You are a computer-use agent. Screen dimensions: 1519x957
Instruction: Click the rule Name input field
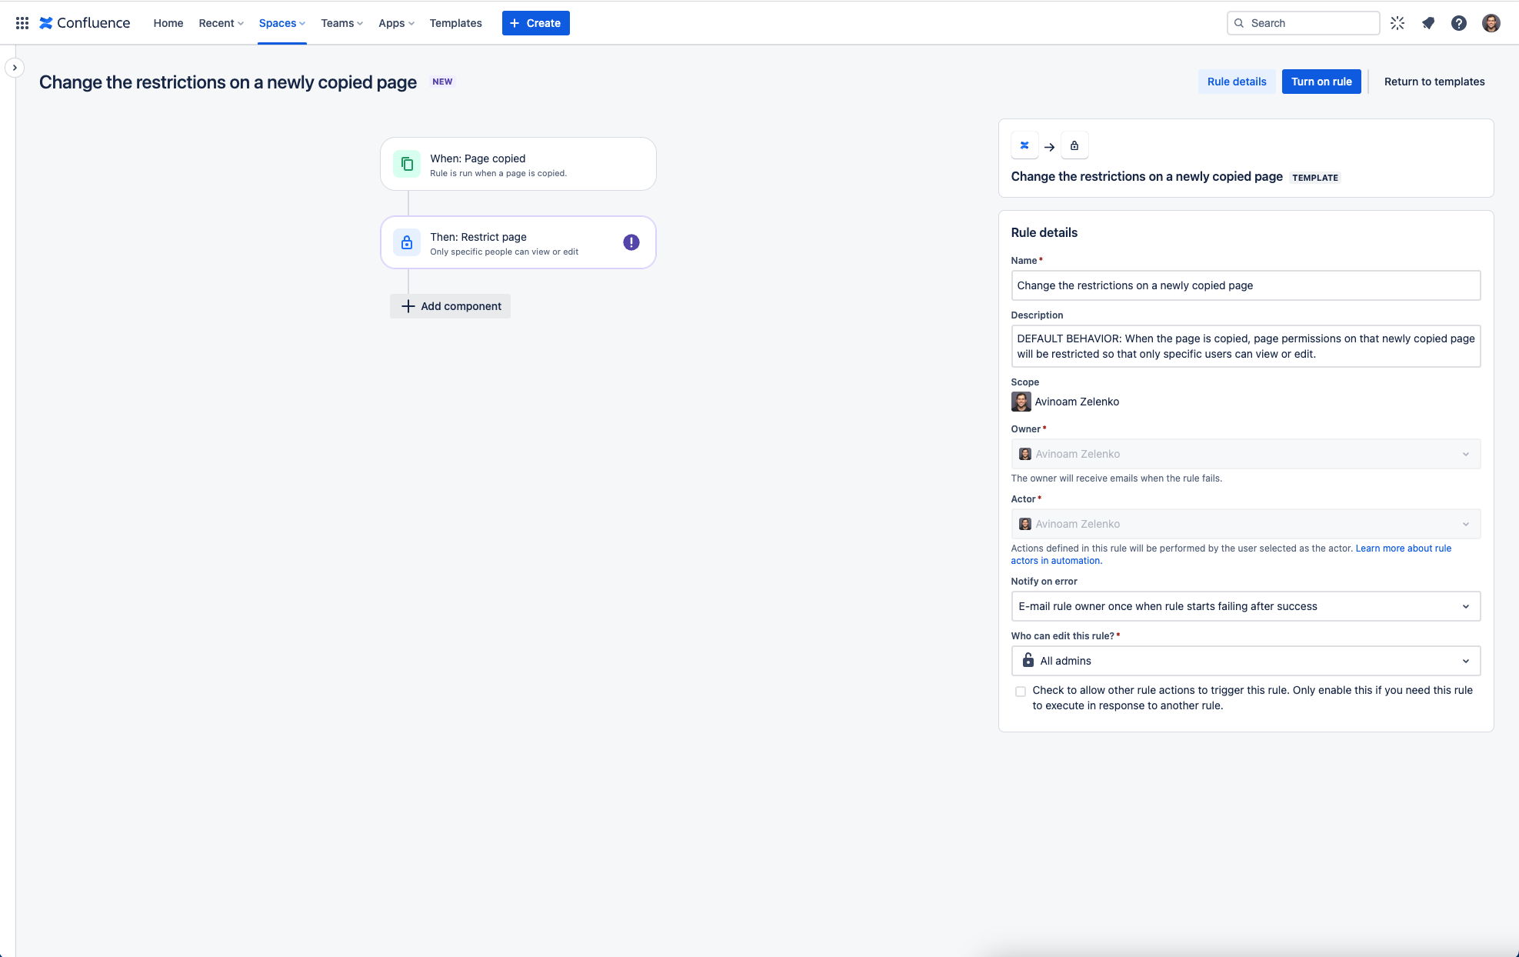tap(1246, 285)
